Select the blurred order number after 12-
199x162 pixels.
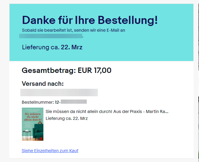(x=74, y=102)
